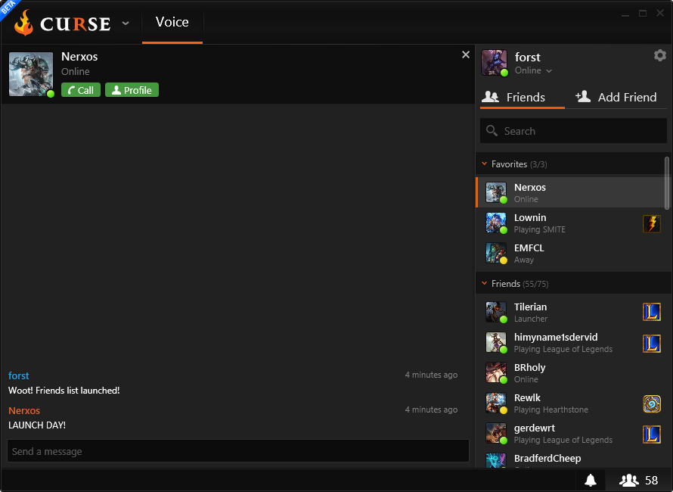The height and width of the screenshot is (492, 673).
Task: Open settings with the gear icon
Action: click(x=659, y=55)
